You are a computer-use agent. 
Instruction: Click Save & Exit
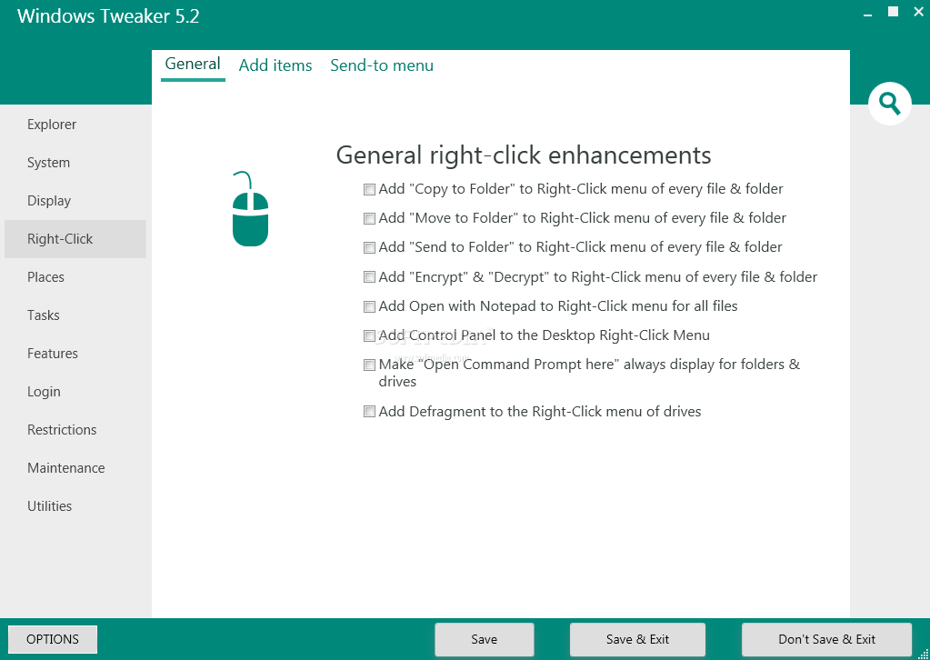coord(637,639)
